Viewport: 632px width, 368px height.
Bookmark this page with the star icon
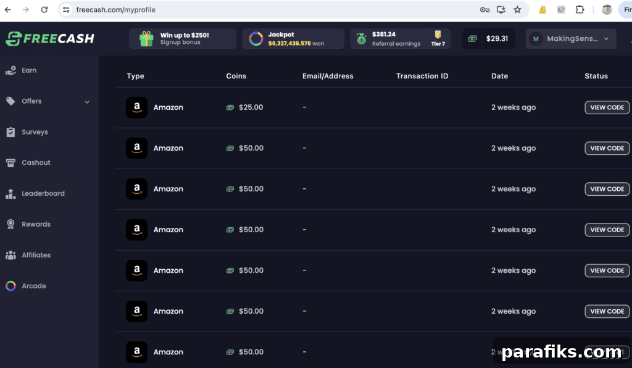pos(518,10)
